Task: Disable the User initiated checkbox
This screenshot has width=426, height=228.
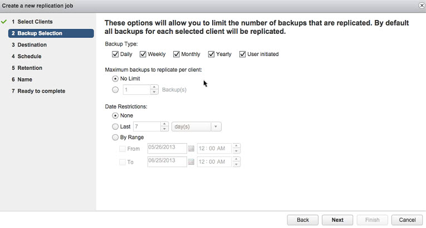Action: pos(242,54)
